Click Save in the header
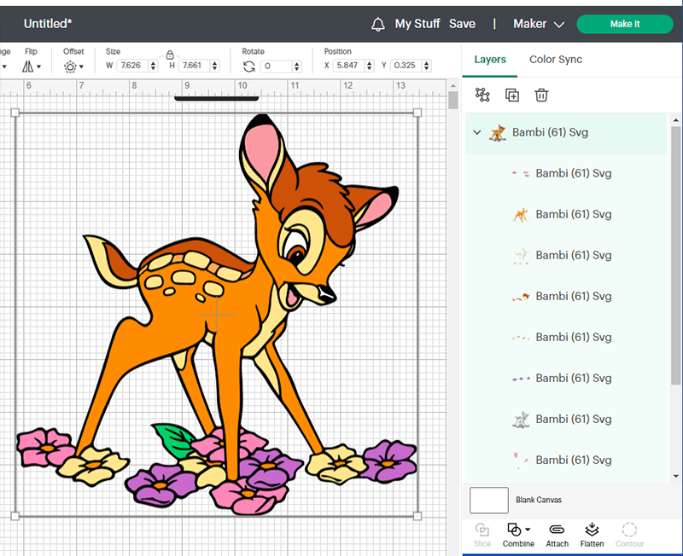 tap(462, 24)
